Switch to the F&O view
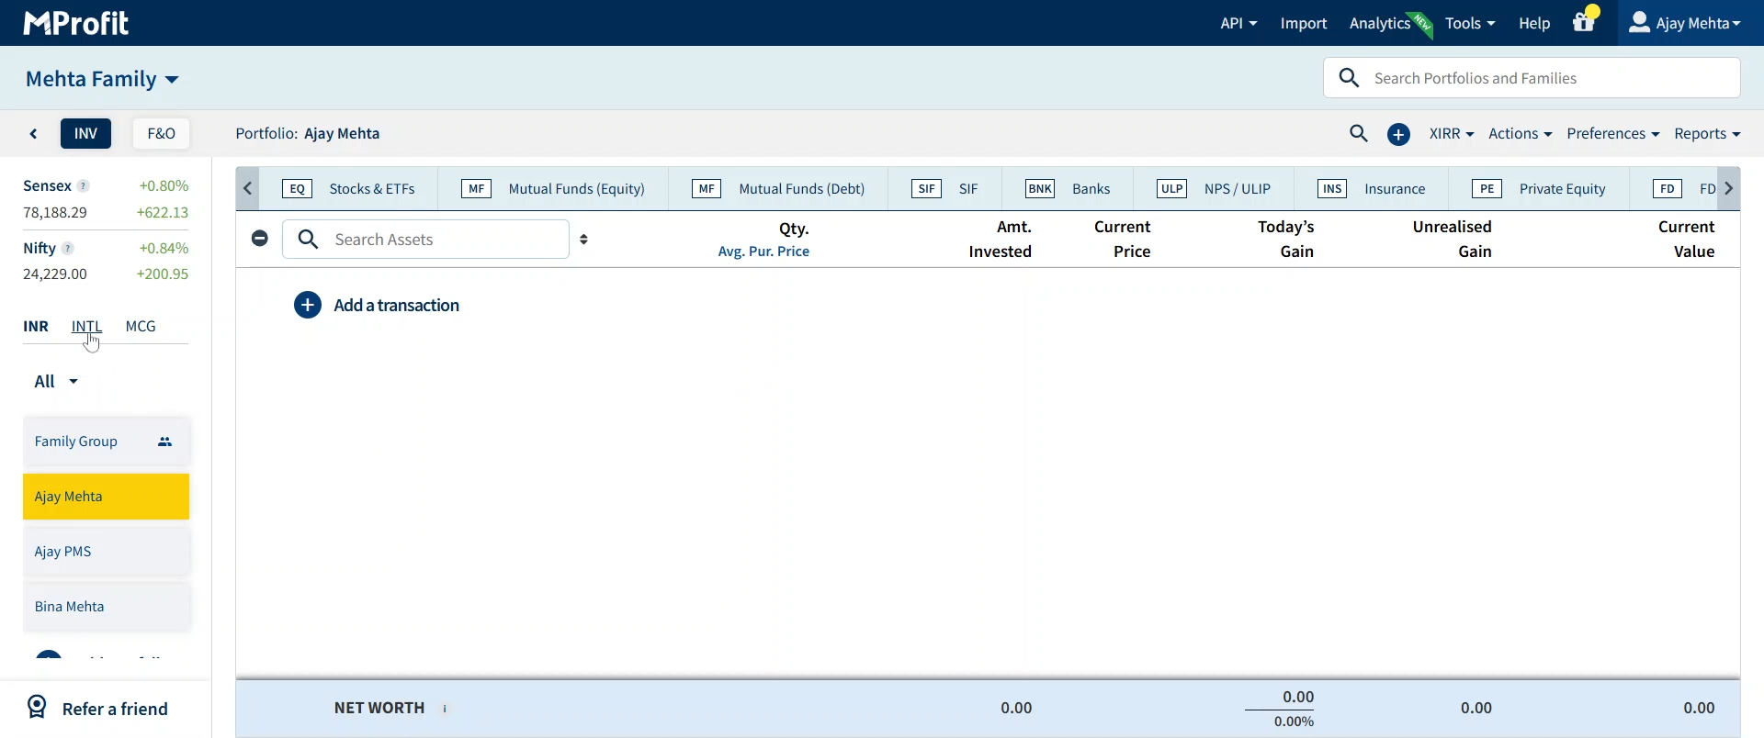Image resolution: width=1764 pixels, height=738 pixels. pos(161,134)
